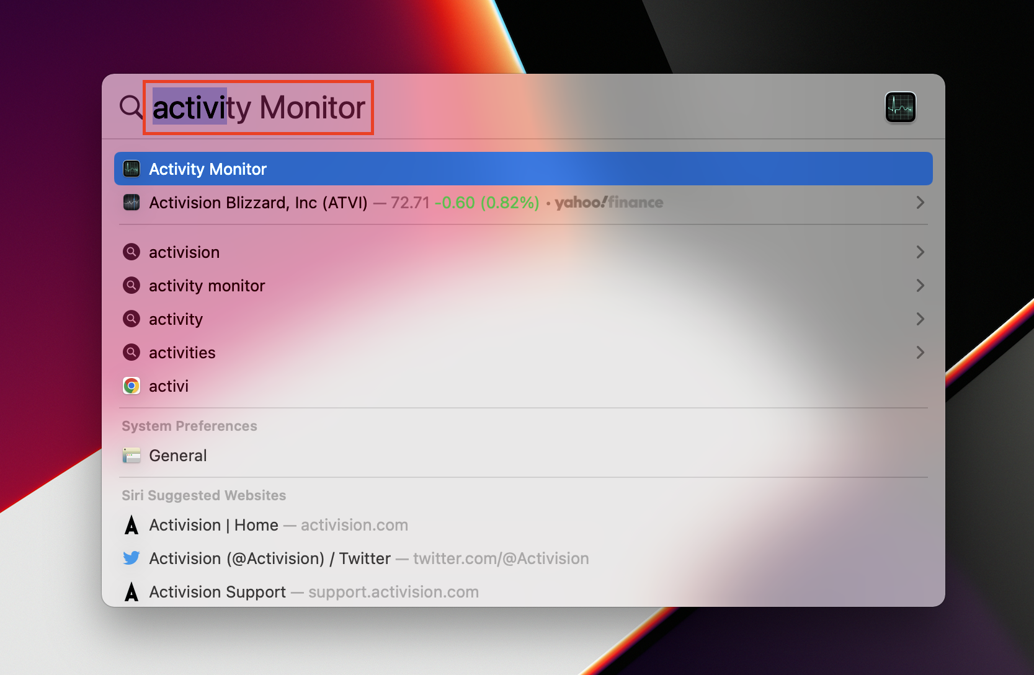Open the Activision Support website
Image resolution: width=1034 pixels, height=675 pixels.
tap(524, 592)
